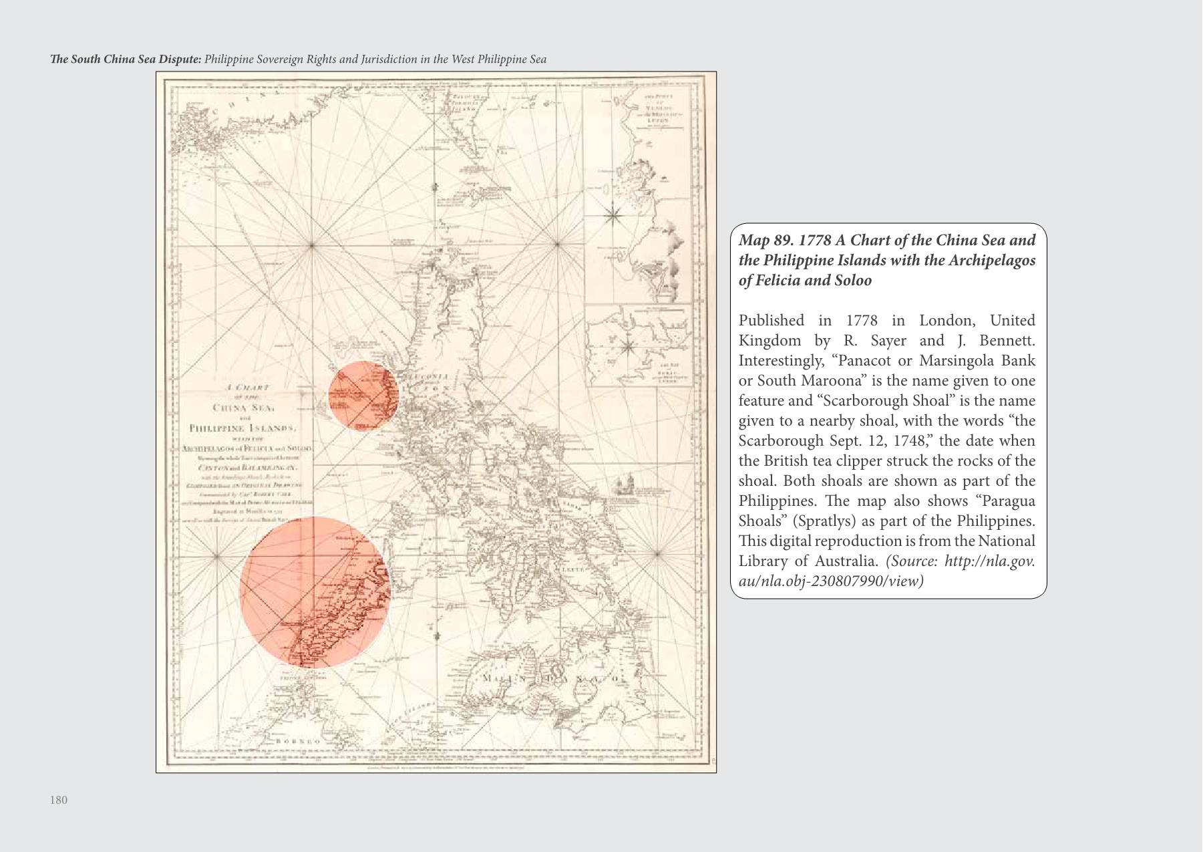Image resolution: width=1203 pixels, height=852 pixels.
Task: Click the page header 'The South China Sea Dispute'
Action: (x=126, y=59)
